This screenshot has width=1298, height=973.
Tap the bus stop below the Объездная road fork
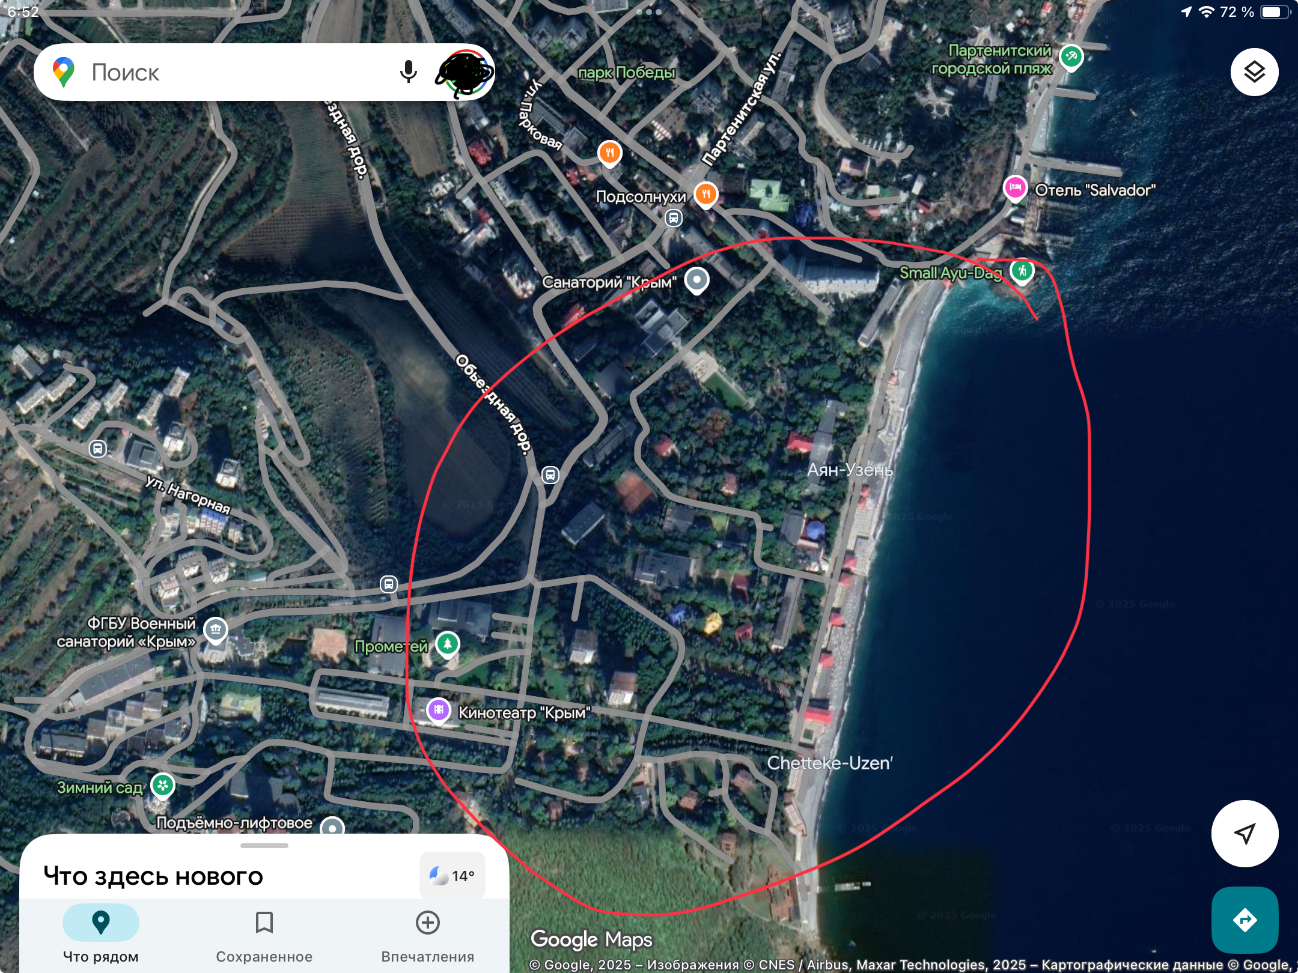pos(389,584)
